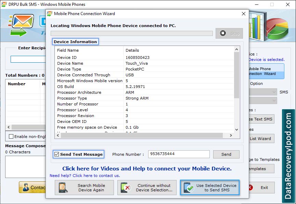Click the Stop button icon
Image resolution: width=296 pixels, height=204 pixels.
[223, 33]
